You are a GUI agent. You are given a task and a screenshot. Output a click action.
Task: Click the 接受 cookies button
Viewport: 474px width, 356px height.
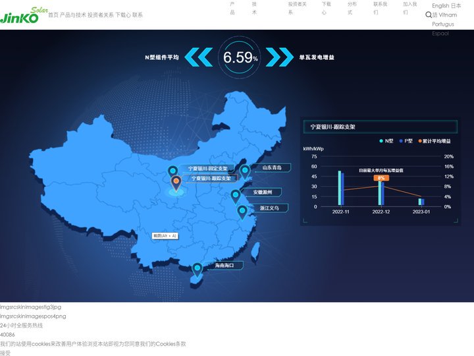click(x=5, y=353)
